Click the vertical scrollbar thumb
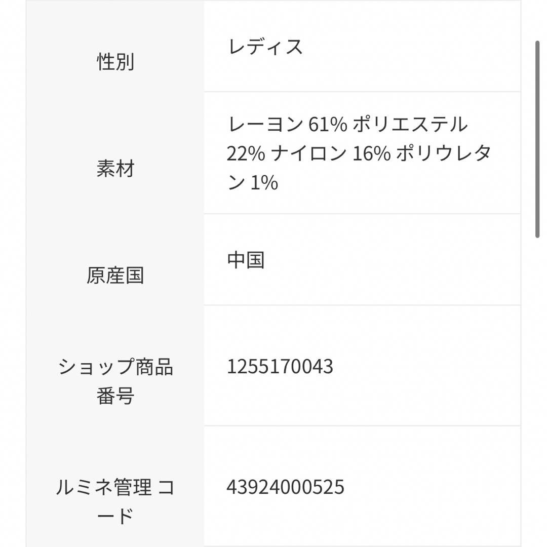547x547 pixels. [537, 140]
